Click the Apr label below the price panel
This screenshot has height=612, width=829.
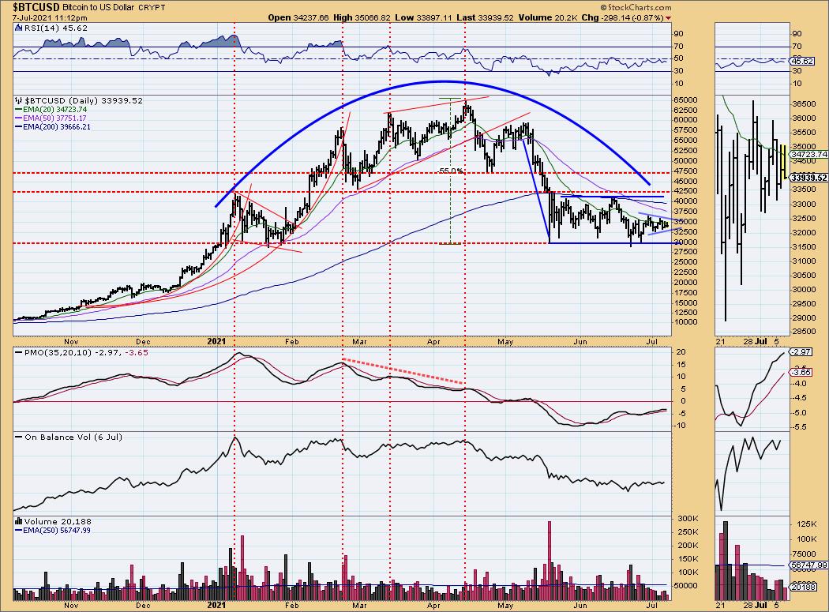[433, 342]
